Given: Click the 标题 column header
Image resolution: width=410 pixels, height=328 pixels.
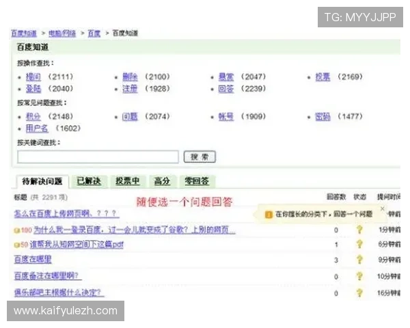Looking at the screenshot, I should coord(20,197).
